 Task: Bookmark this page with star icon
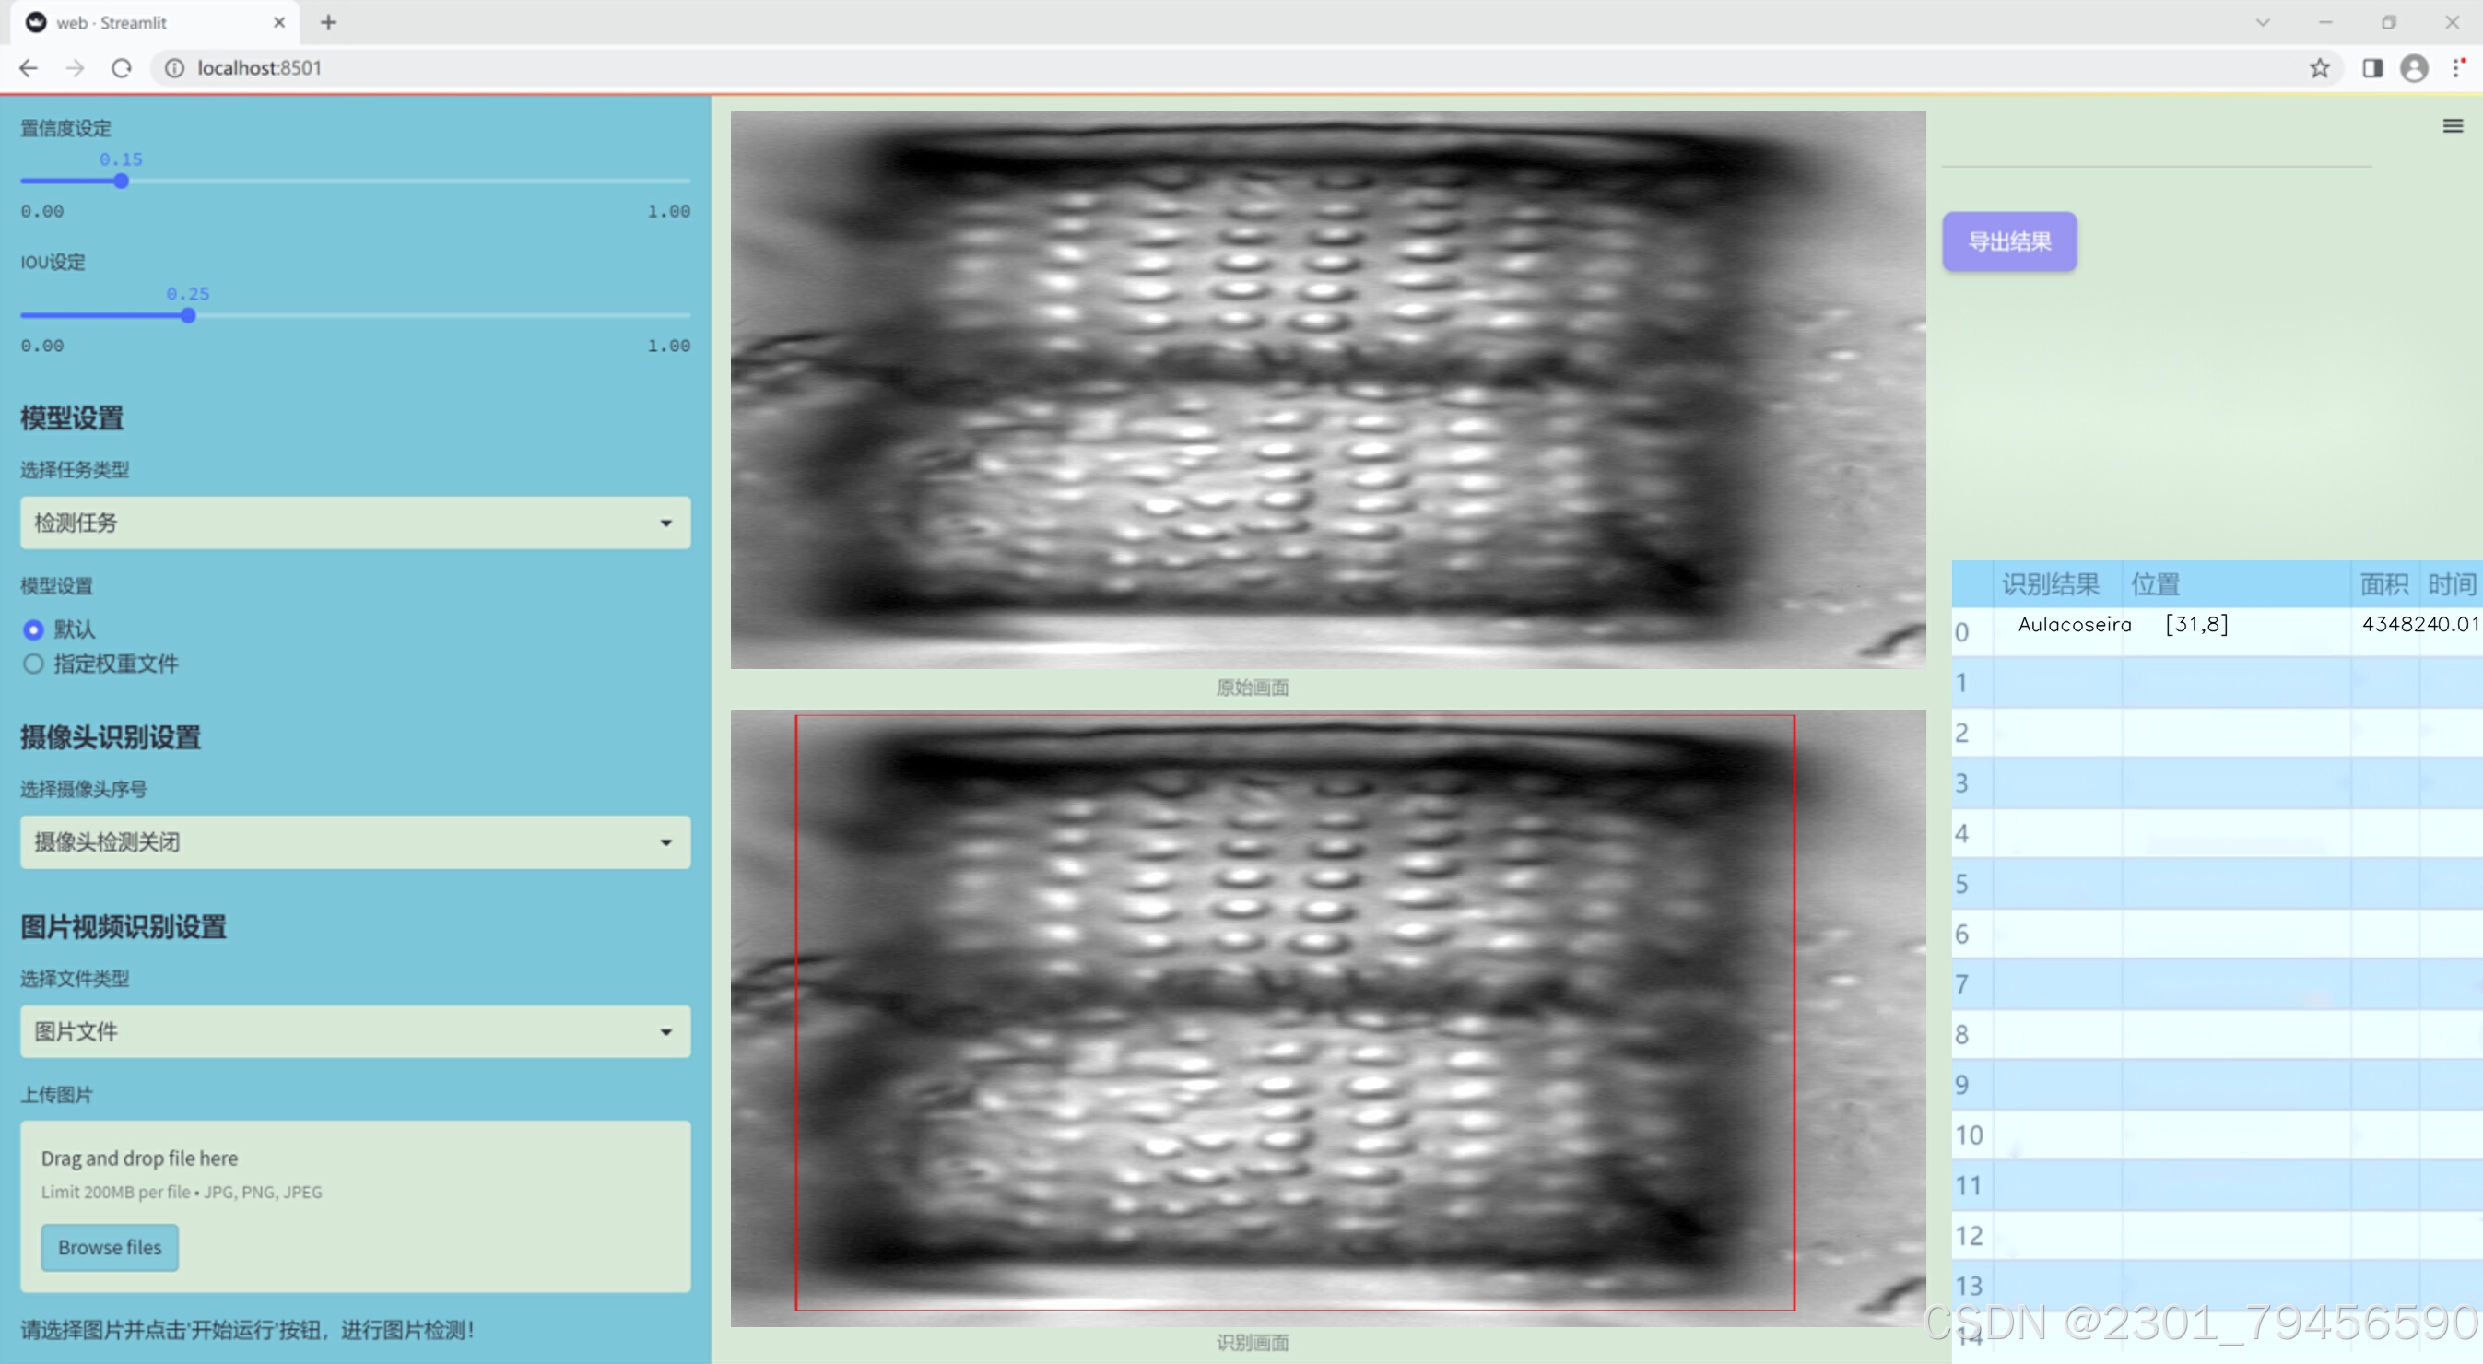coord(2319,68)
